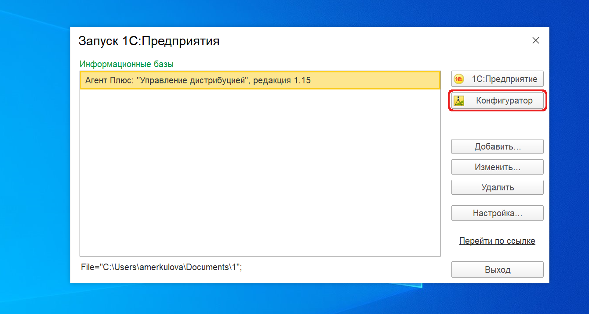Exit the launcher via Выход button

[497, 269]
